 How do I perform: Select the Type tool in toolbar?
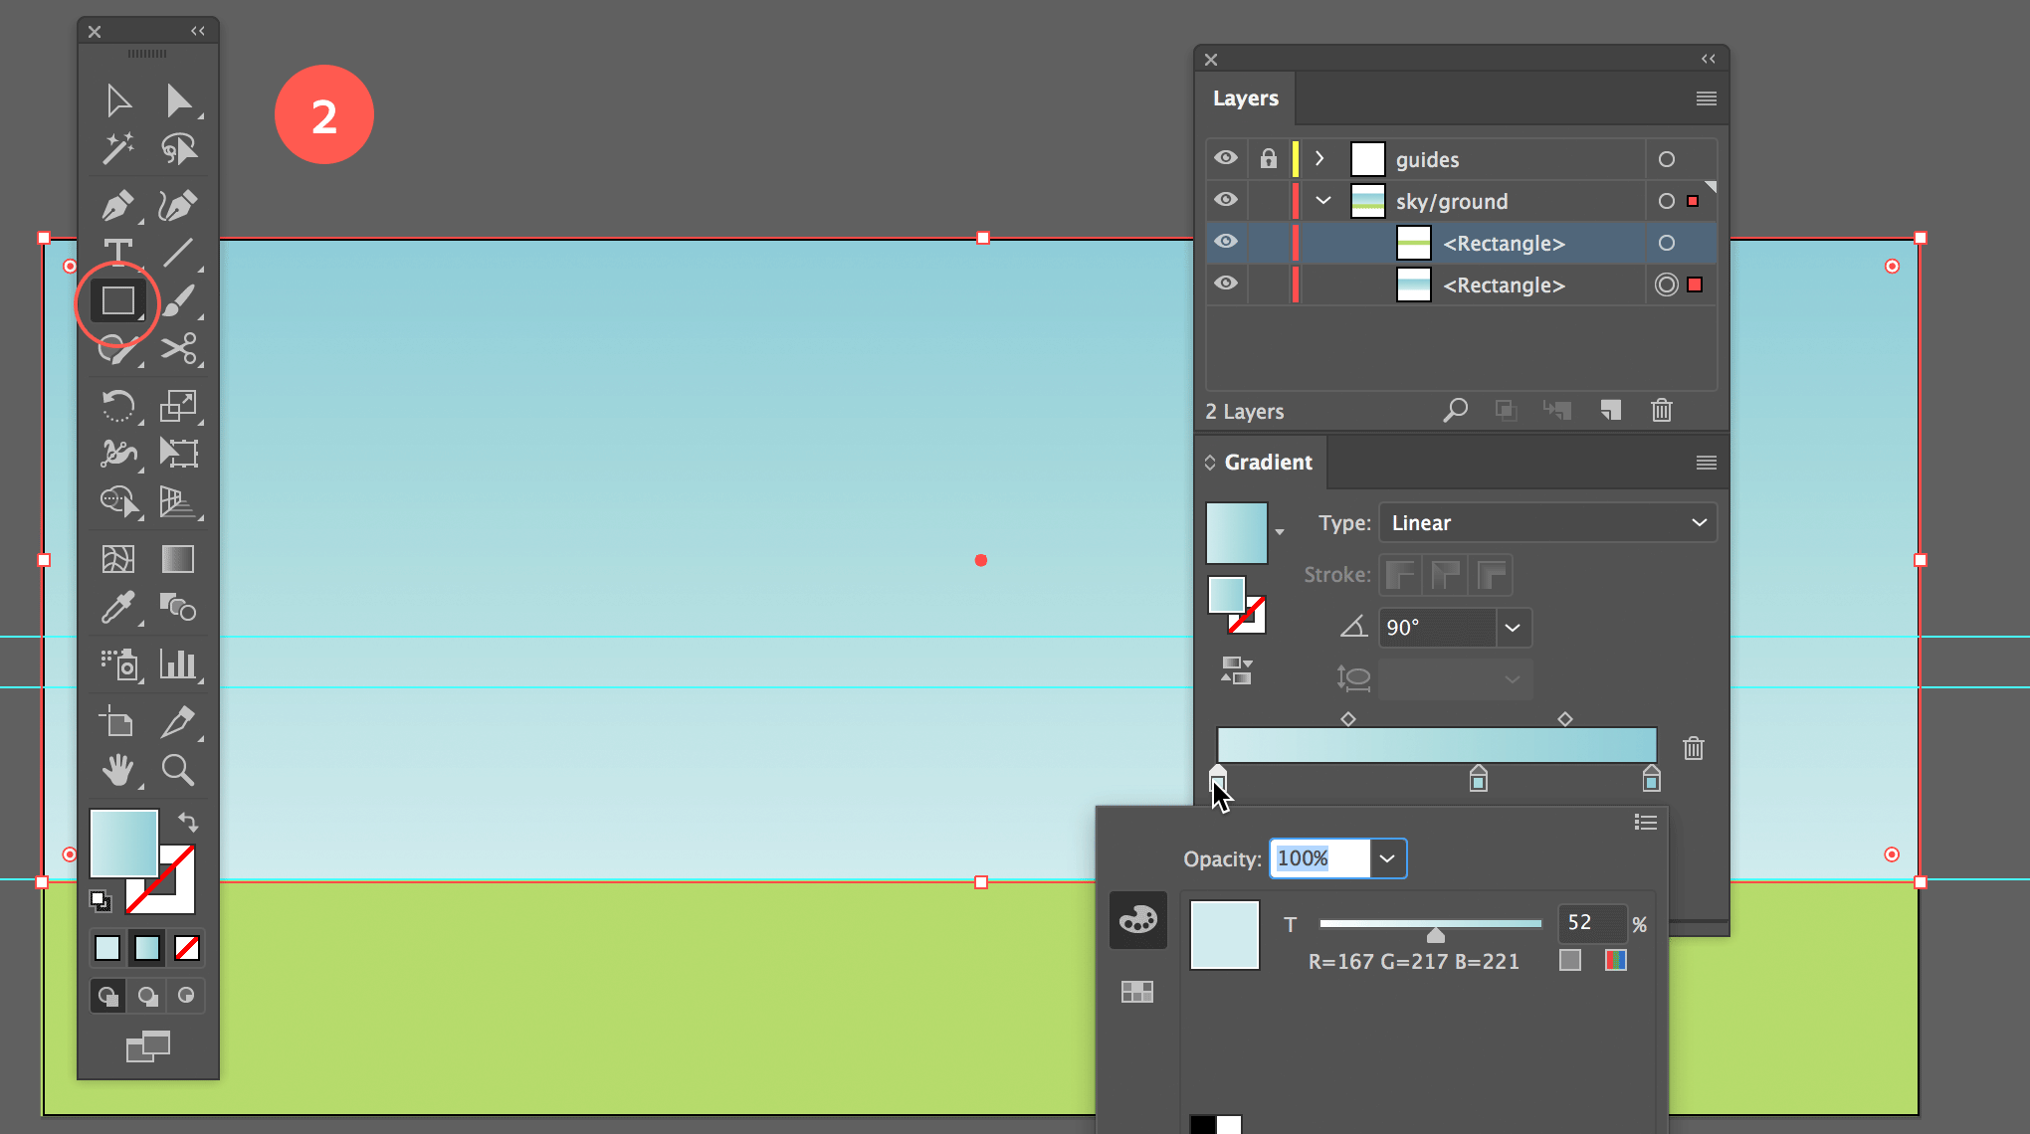118,252
